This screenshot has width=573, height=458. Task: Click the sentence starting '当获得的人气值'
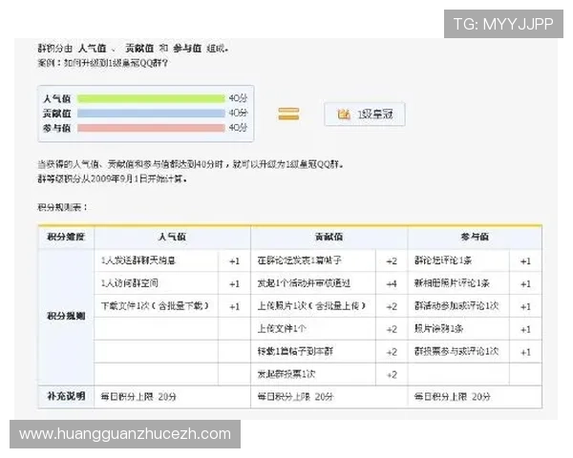point(190,164)
